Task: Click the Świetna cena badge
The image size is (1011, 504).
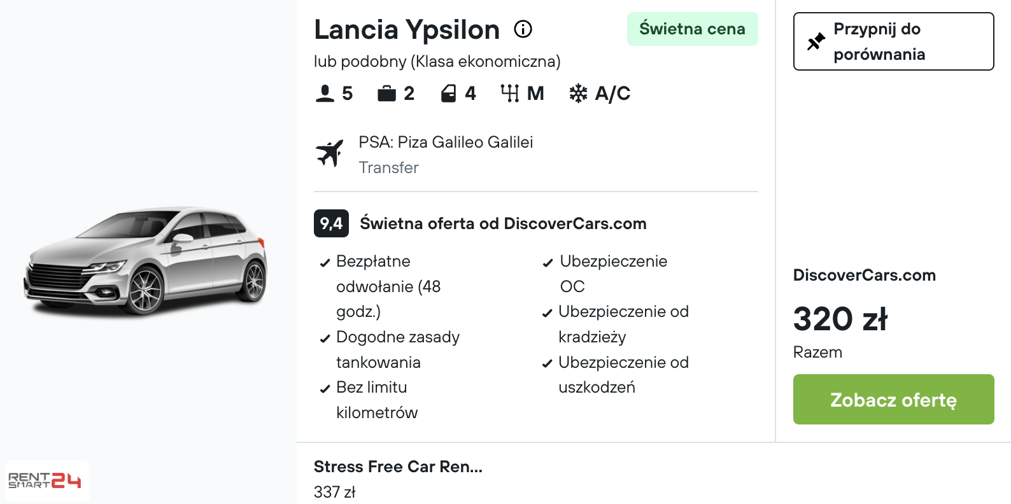Action: (692, 29)
